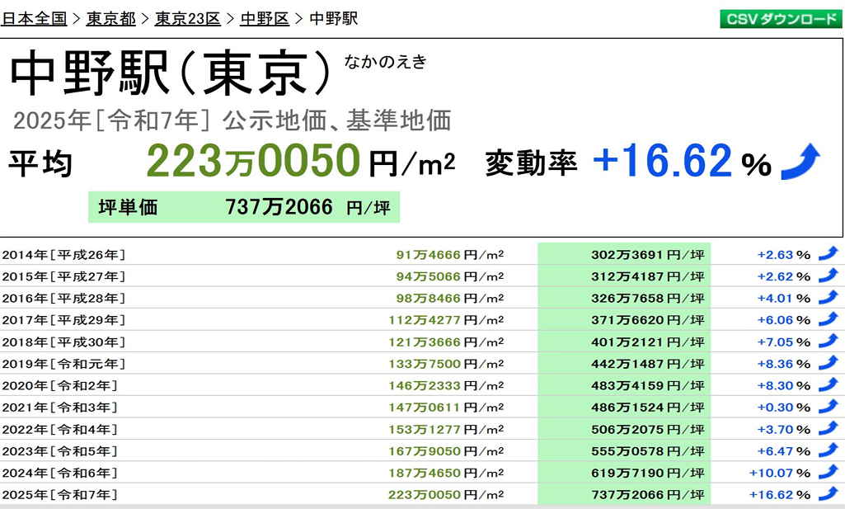845x509 pixels.
Task: Click the 146万2333 円/m² value
Action: click(x=446, y=385)
